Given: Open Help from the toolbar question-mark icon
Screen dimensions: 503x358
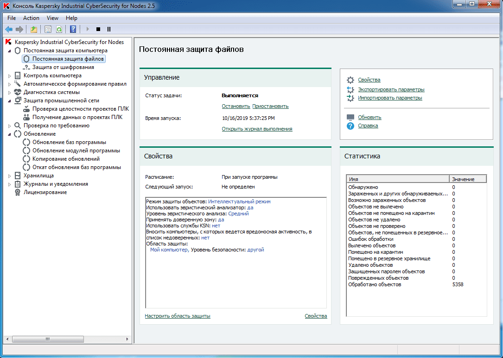Looking at the screenshot, I should [x=73, y=29].
